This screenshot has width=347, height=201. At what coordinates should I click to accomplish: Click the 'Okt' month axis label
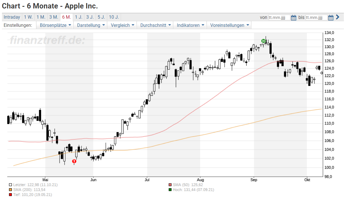(x=307, y=180)
